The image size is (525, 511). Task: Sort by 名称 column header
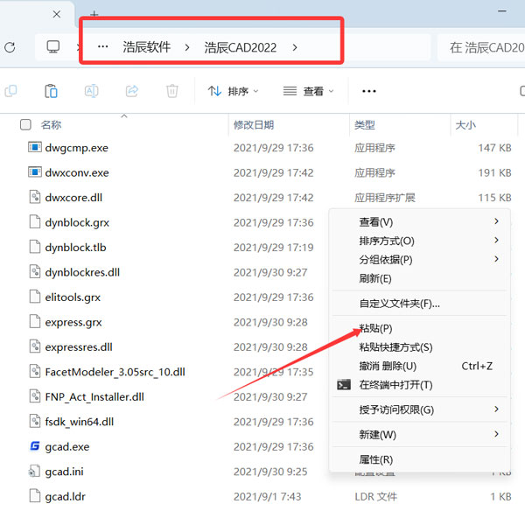point(51,125)
